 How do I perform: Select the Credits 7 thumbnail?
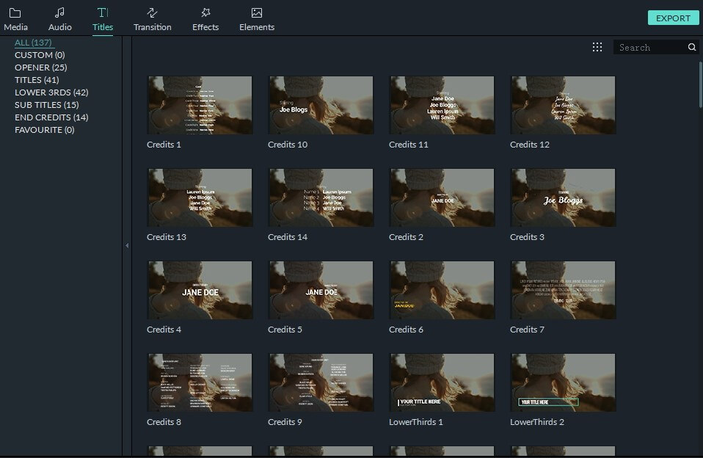pyautogui.click(x=563, y=290)
